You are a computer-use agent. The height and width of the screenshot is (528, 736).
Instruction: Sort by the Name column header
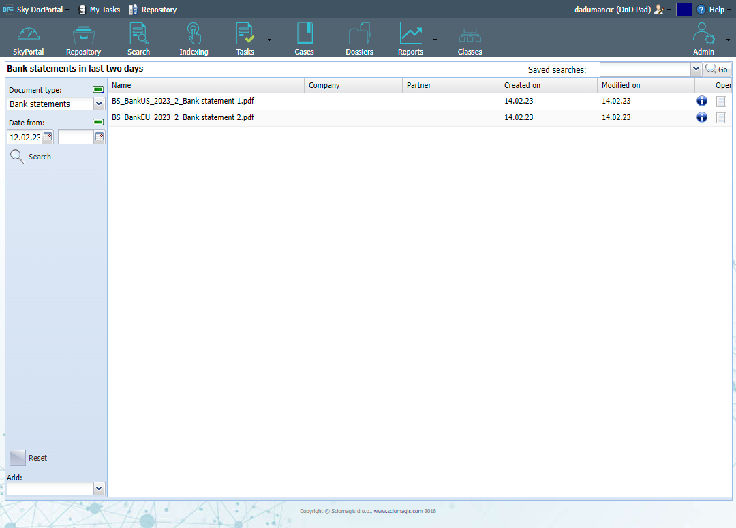pos(206,85)
